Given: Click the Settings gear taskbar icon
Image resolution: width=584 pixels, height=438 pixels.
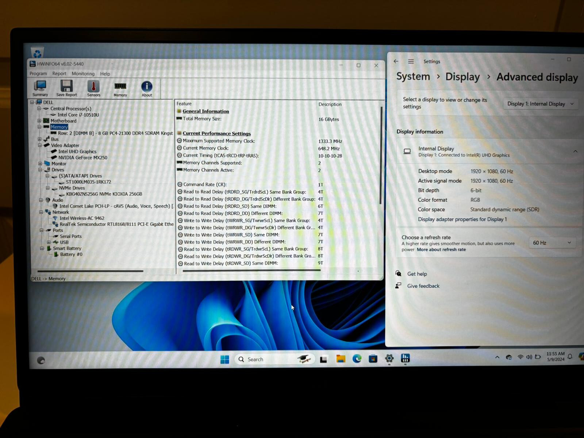Looking at the screenshot, I should pyautogui.click(x=389, y=358).
